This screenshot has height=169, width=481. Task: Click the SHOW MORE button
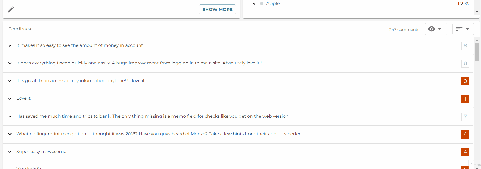click(x=217, y=9)
